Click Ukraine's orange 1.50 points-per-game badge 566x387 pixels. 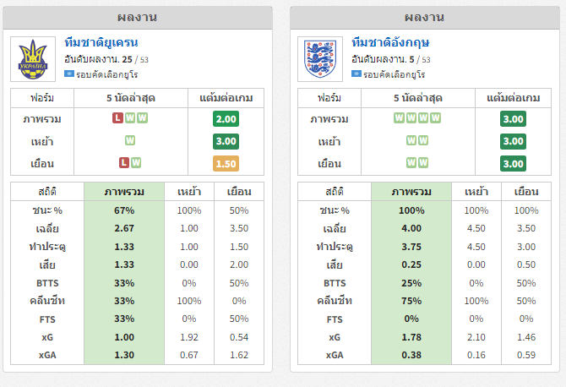coord(226,164)
